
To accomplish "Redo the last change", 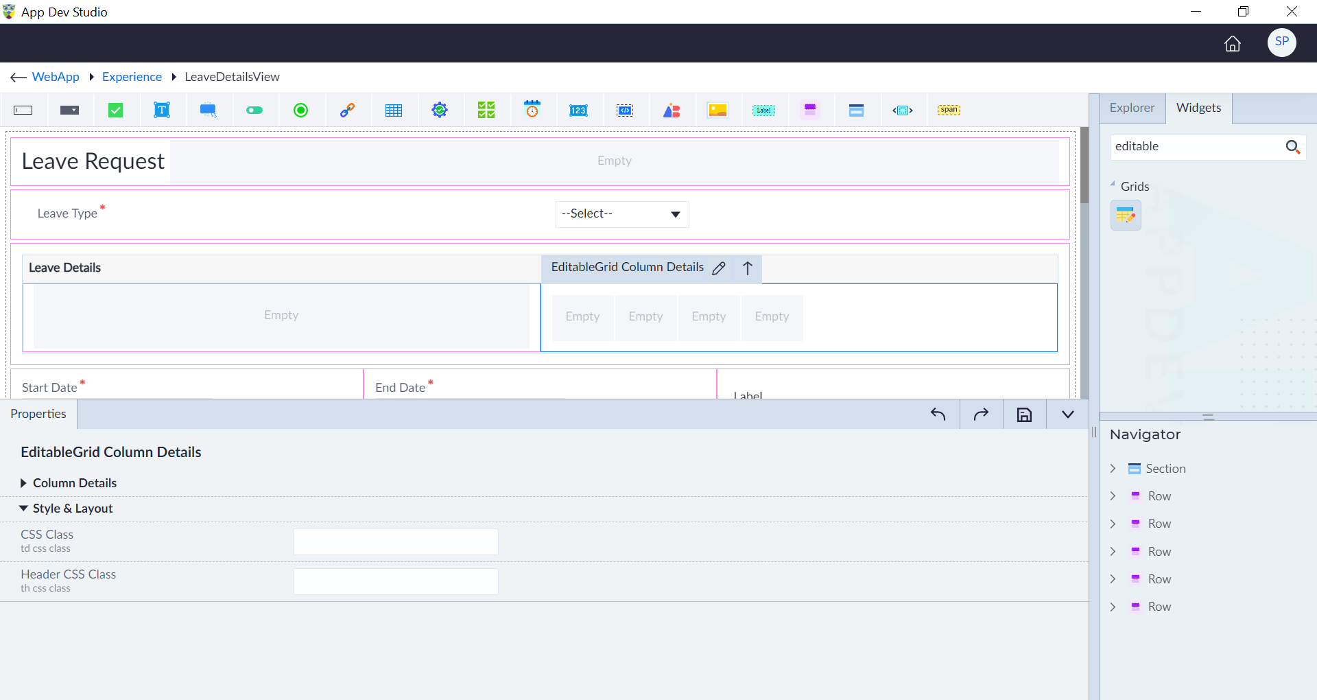I will pos(981,415).
